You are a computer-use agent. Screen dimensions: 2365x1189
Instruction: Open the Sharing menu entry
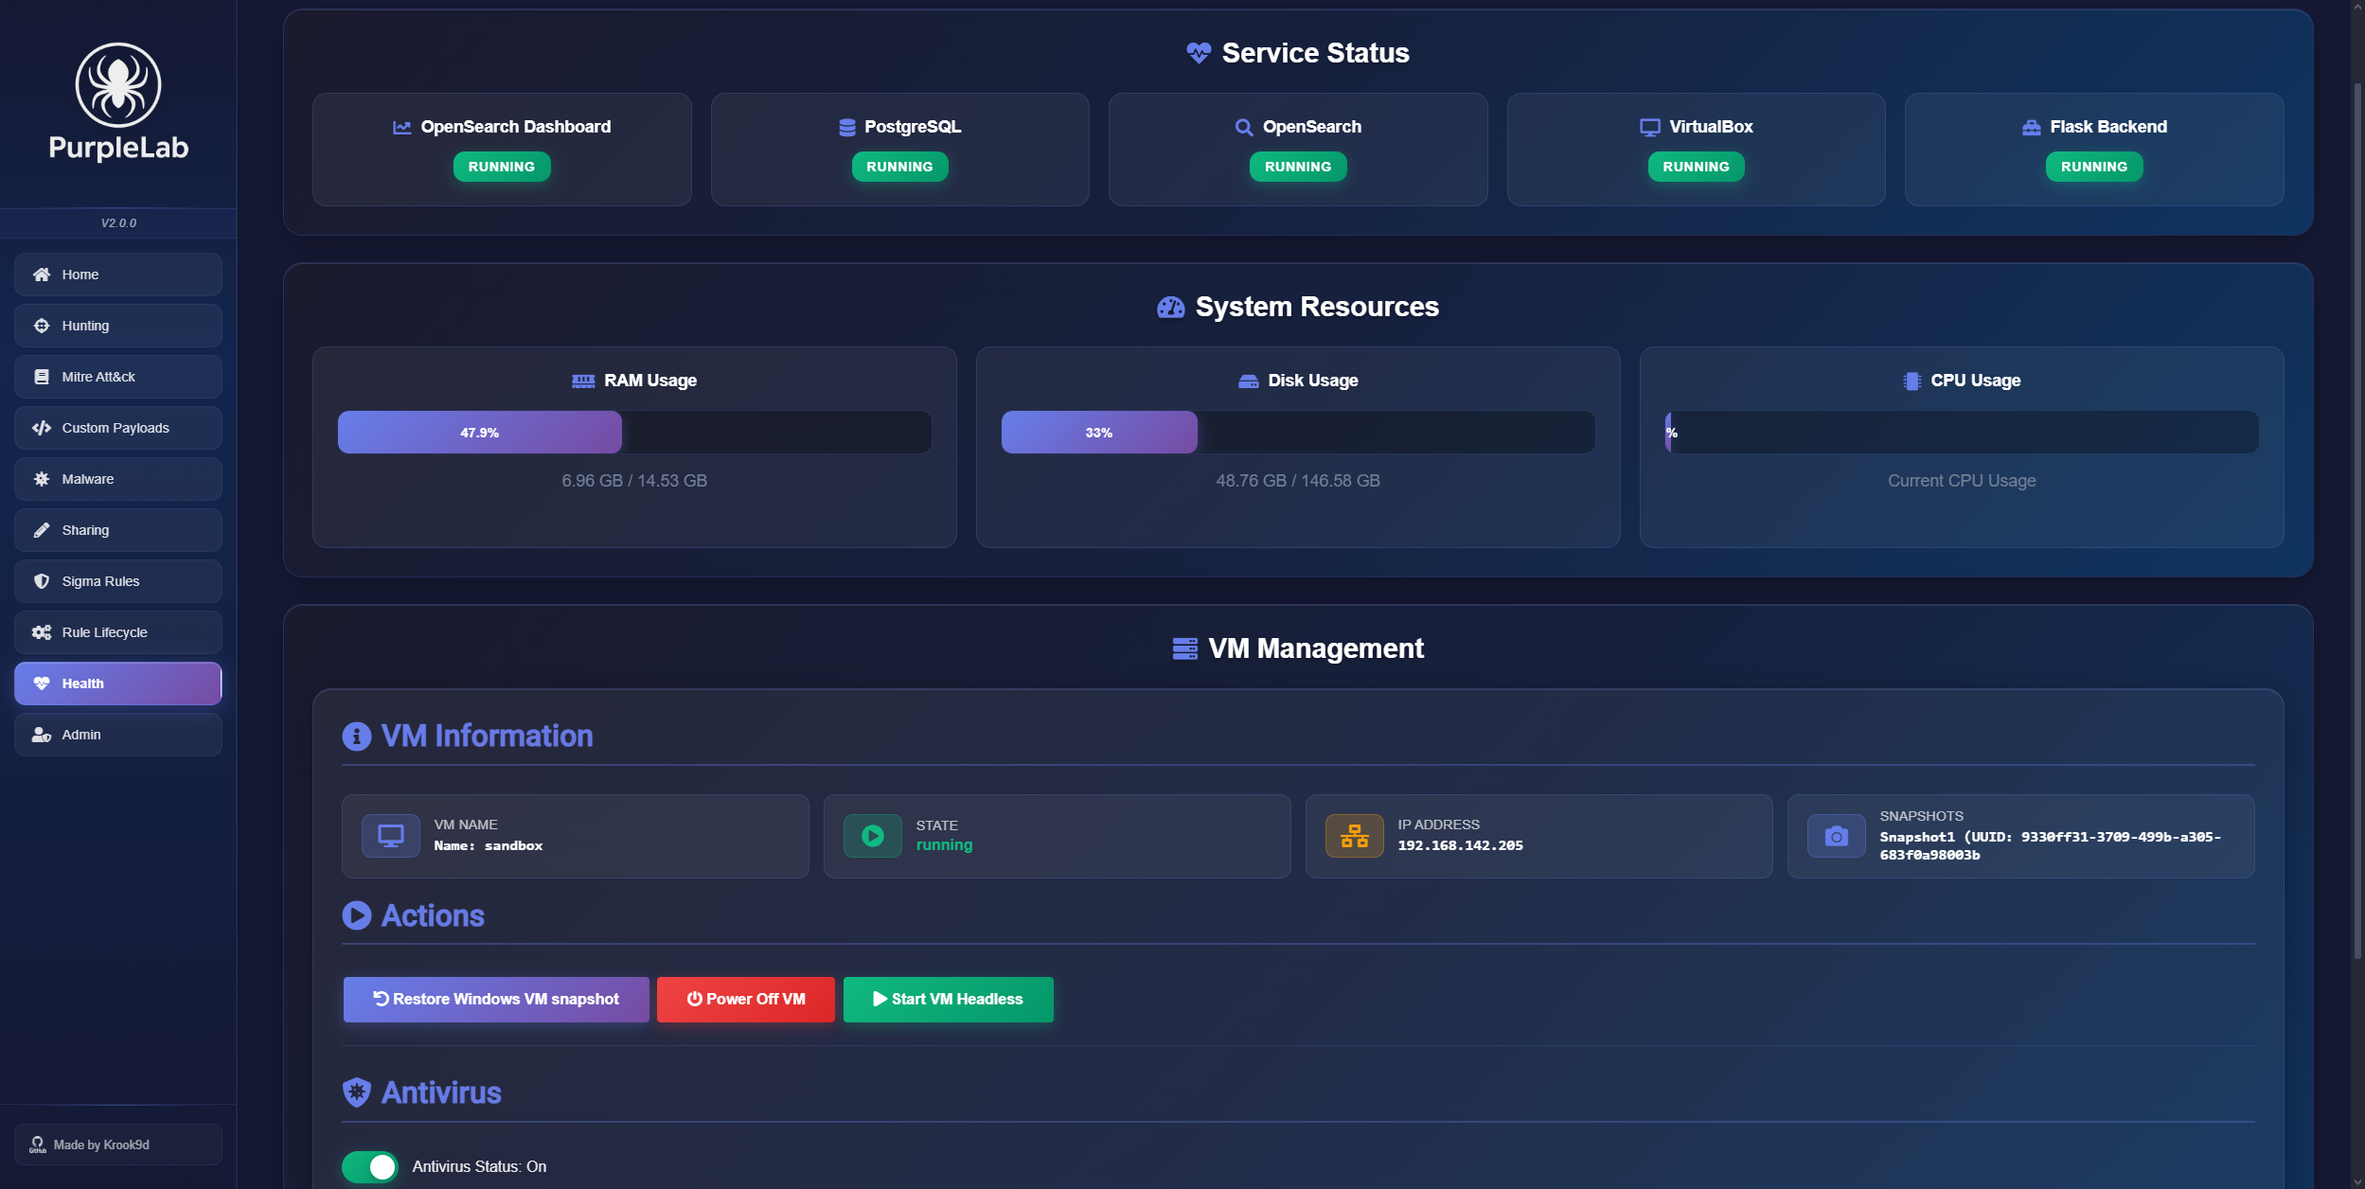[x=118, y=530]
